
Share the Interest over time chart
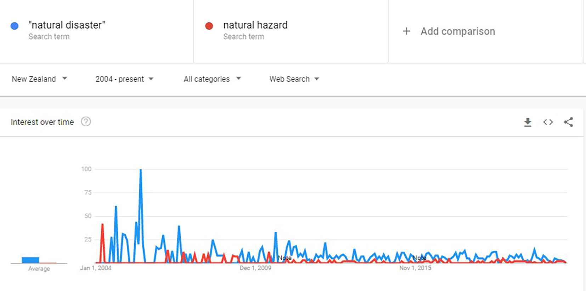point(568,122)
